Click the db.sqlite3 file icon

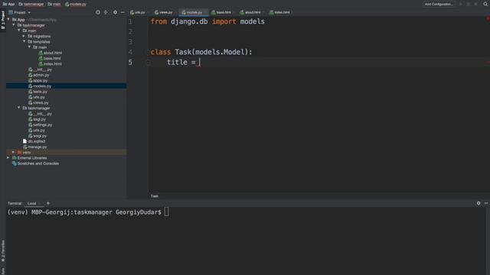click(24, 141)
